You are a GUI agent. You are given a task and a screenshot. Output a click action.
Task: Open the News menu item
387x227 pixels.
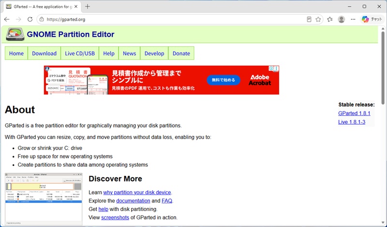coord(129,53)
